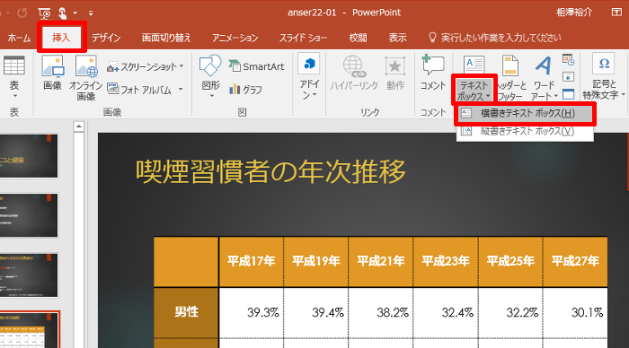Open ヘッダーとフッター dialog
This screenshot has height=348, width=629.
coord(510,78)
